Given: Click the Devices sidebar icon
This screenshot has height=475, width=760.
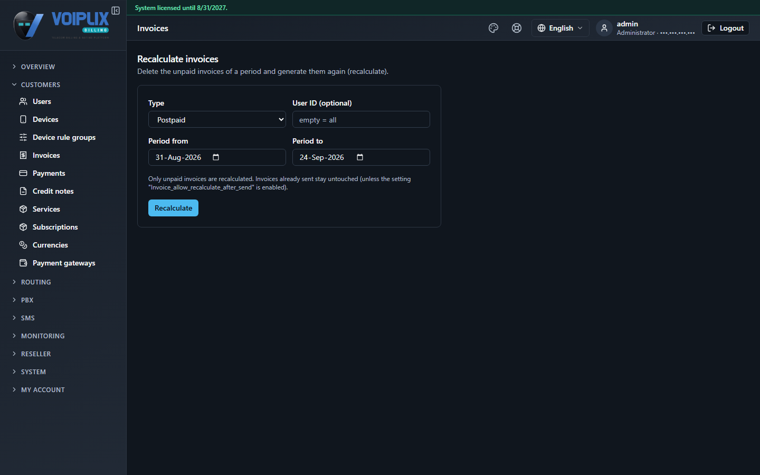Looking at the screenshot, I should click(x=23, y=119).
